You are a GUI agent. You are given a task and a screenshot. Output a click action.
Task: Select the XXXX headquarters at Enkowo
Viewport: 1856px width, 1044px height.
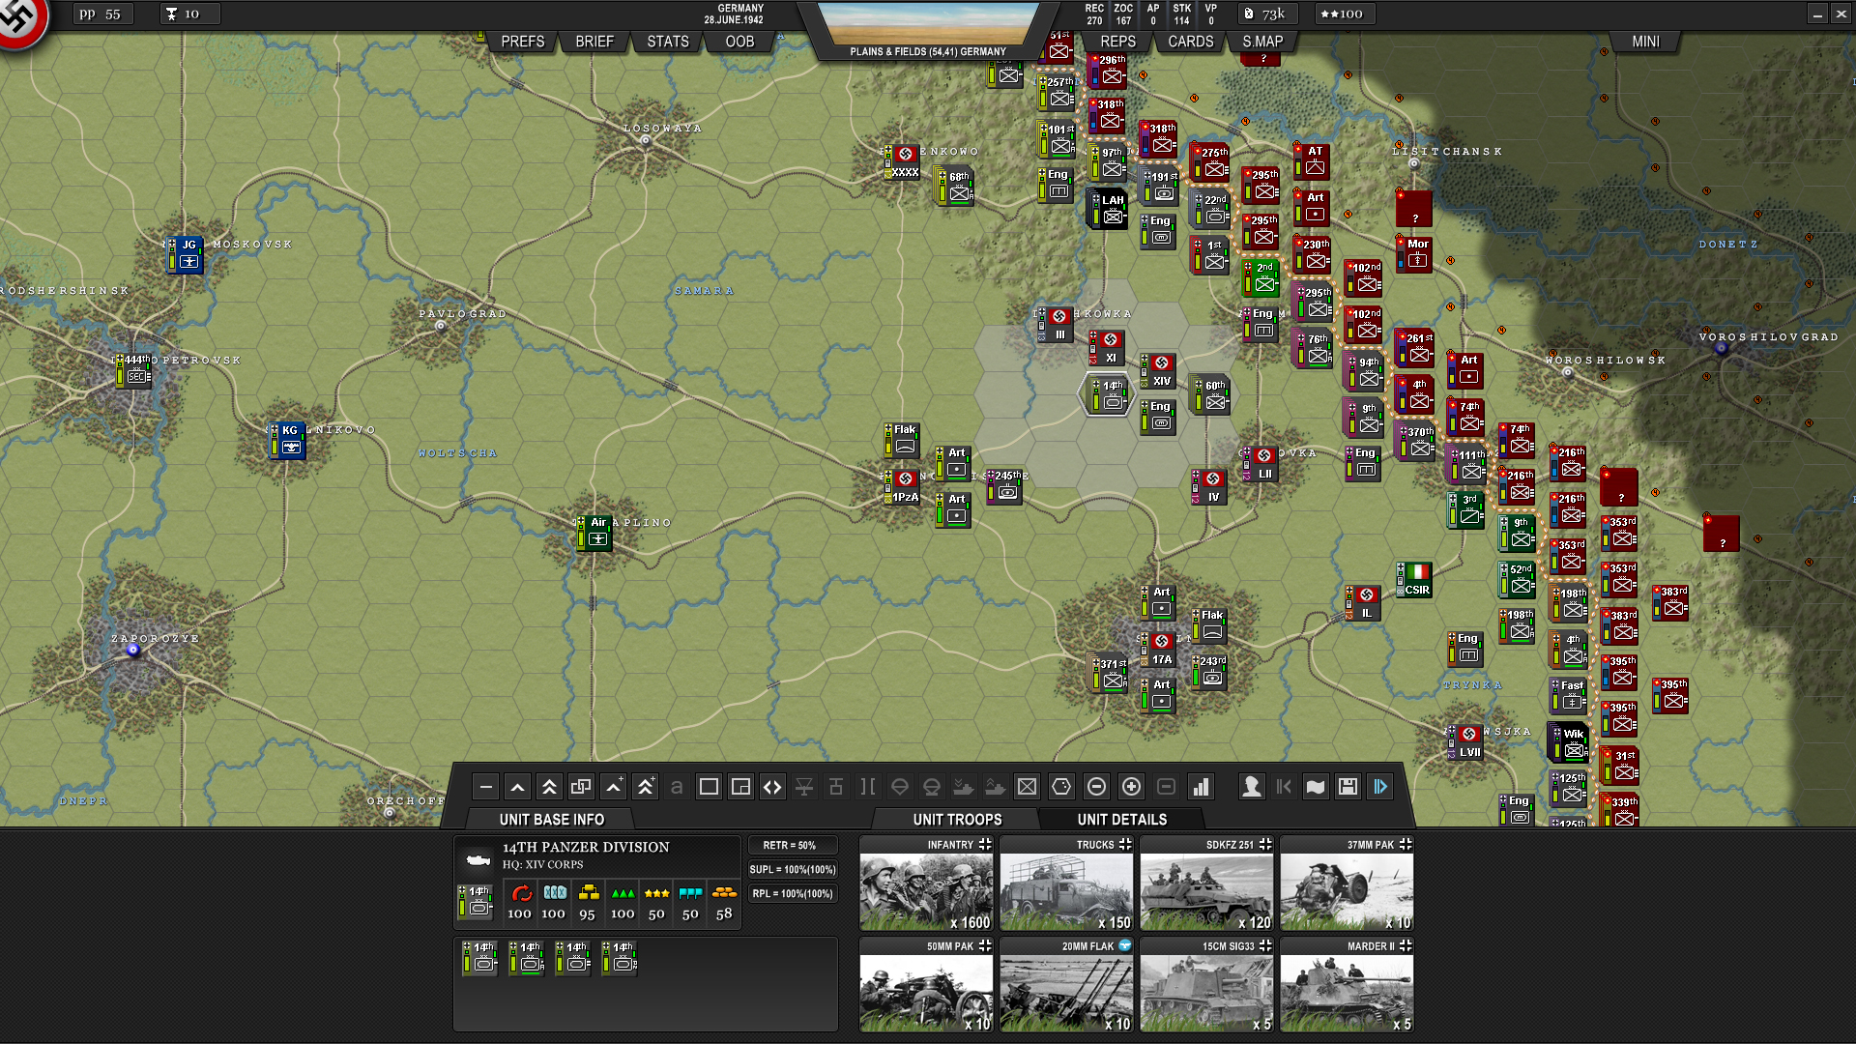click(903, 162)
